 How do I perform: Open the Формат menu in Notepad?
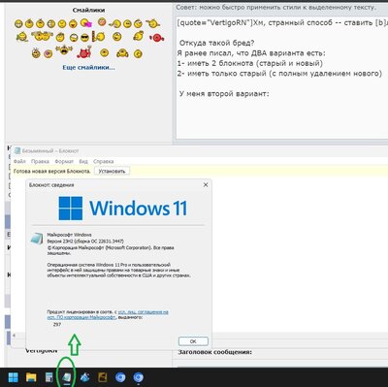(64, 161)
